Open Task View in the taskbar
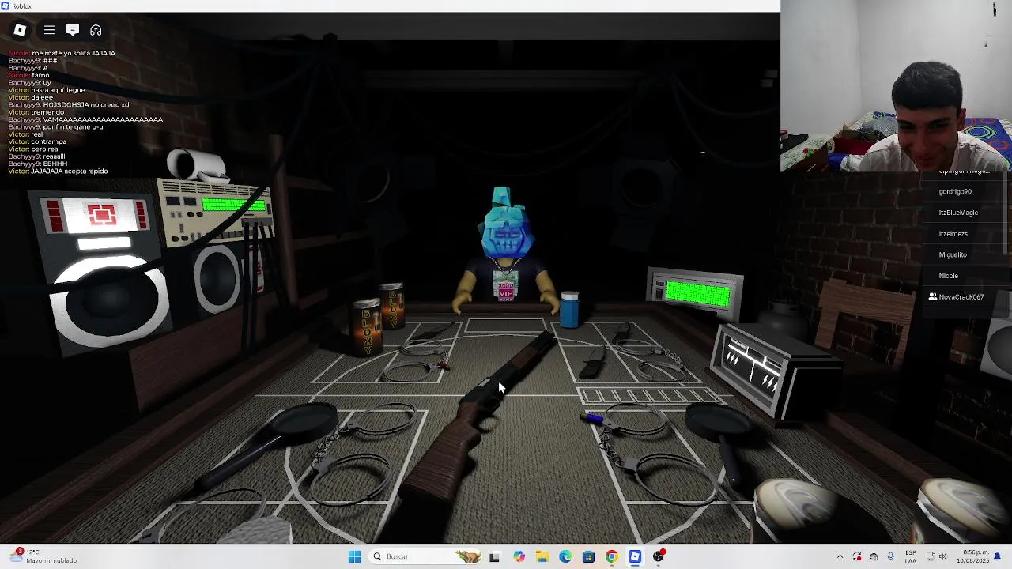Screen dimensions: 1012x569 [x=494, y=556]
